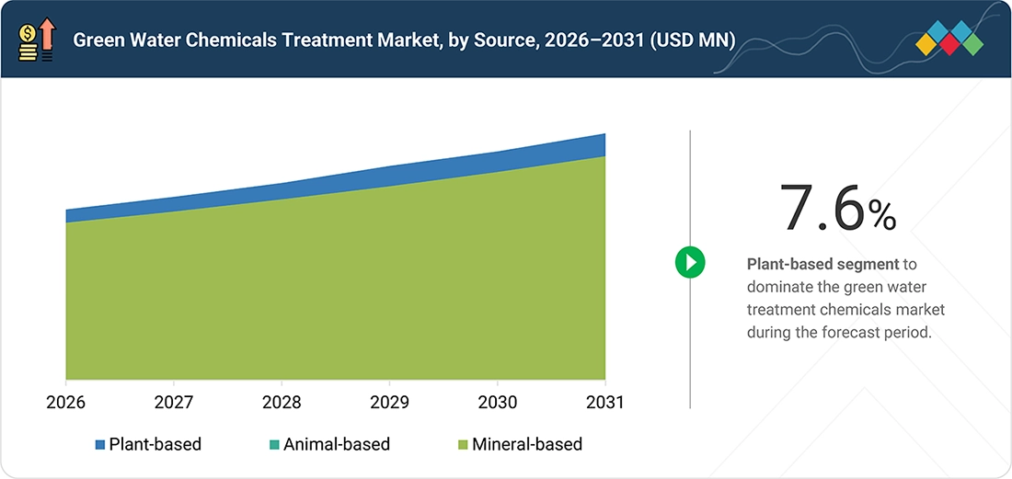The height and width of the screenshot is (479, 1012).
Task: Click the 2029 axis label
Action: click(389, 403)
